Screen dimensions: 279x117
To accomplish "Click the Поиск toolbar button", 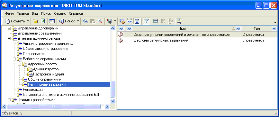I will [x=67, y=21].
